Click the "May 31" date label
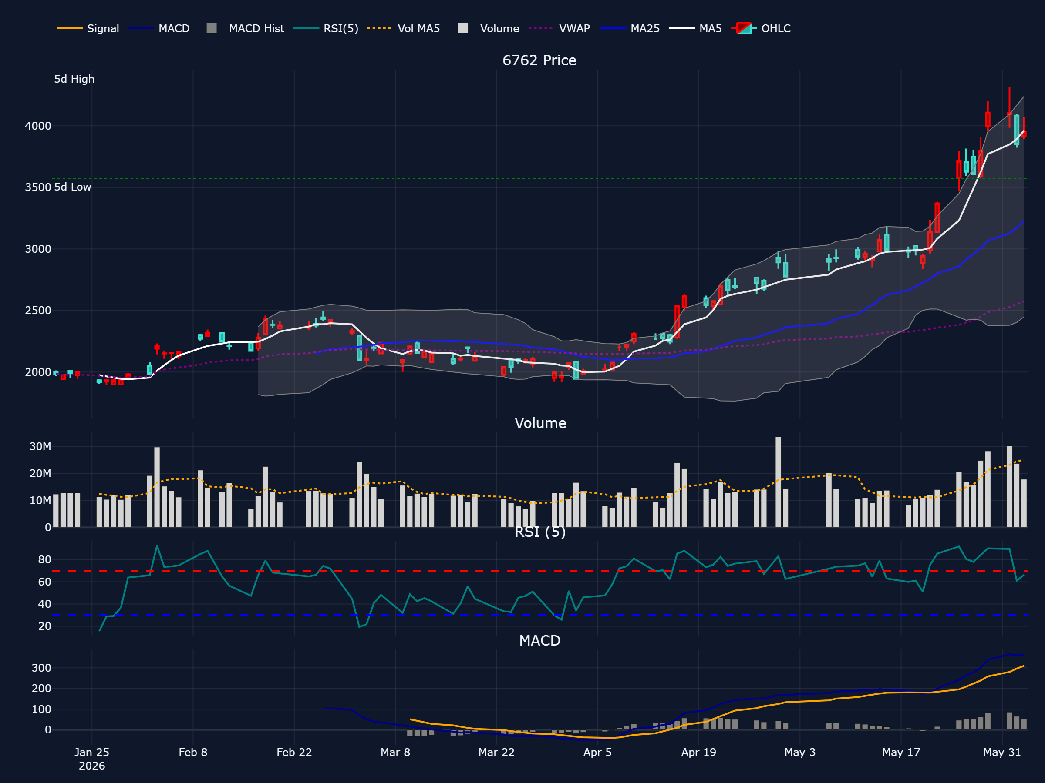The width and height of the screenshot is (1045, 783). pyautogui.click(x=1002, y=752)
